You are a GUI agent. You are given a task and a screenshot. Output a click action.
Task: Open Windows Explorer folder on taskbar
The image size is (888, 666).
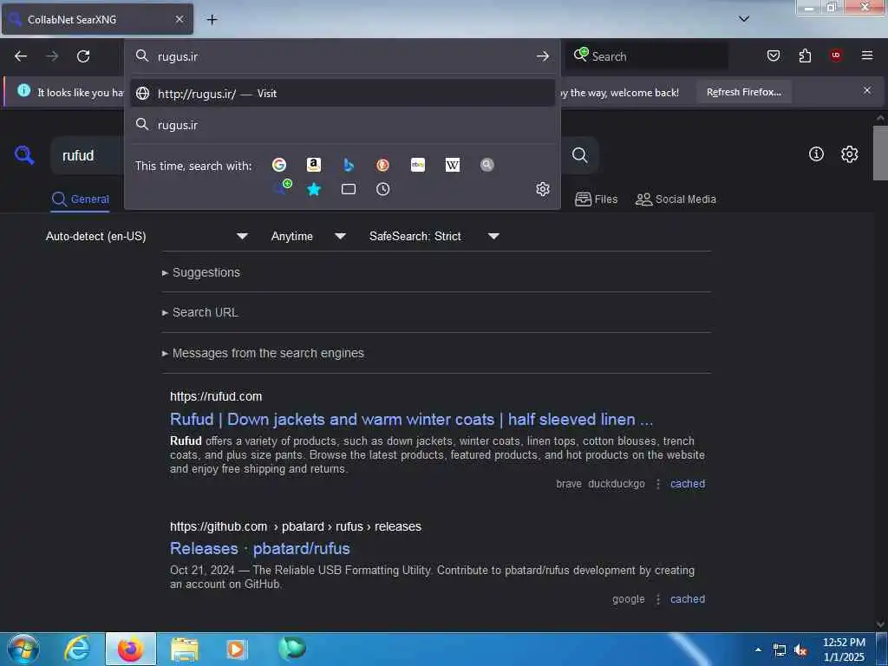click(x=185, y=650)
